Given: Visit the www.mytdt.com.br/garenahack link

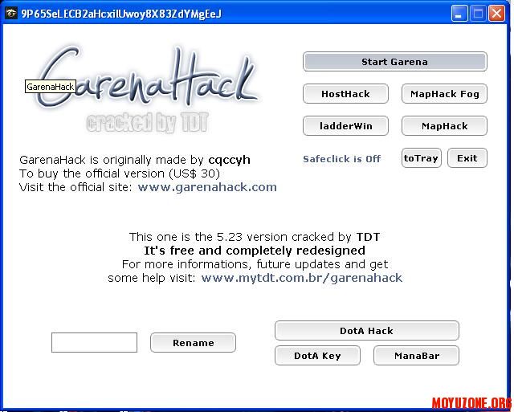Looking at the screenshot, I should [302, 278].
